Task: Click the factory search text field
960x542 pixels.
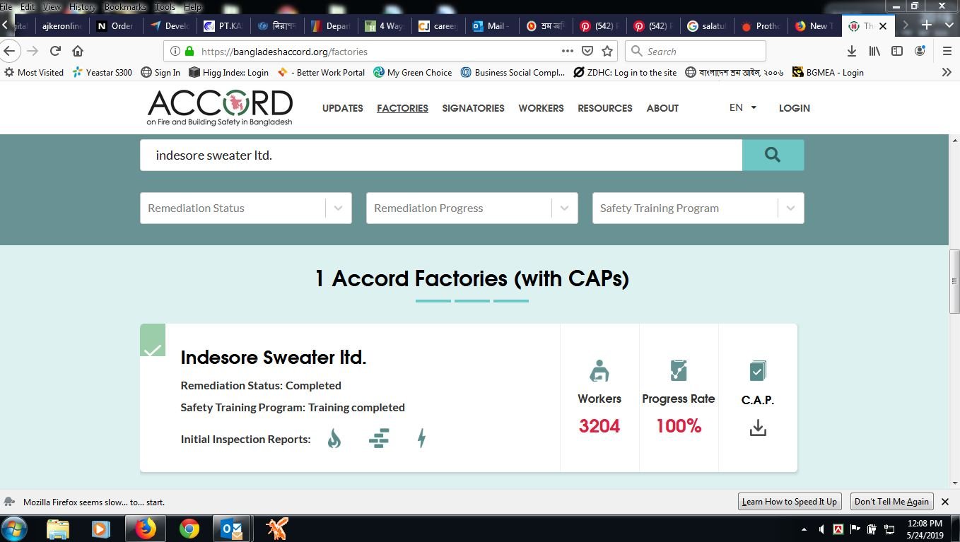Action: click(441, 155)
